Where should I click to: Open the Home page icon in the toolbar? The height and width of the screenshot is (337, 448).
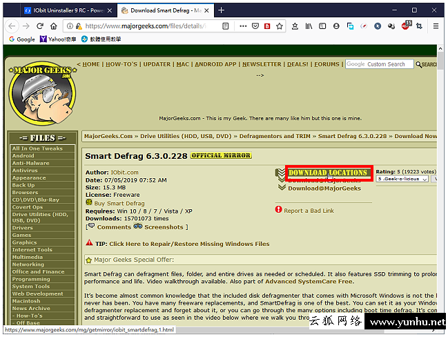point(53,26)
